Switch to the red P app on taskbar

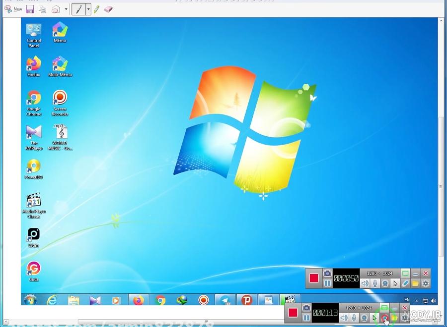click(x=246, y=300)
